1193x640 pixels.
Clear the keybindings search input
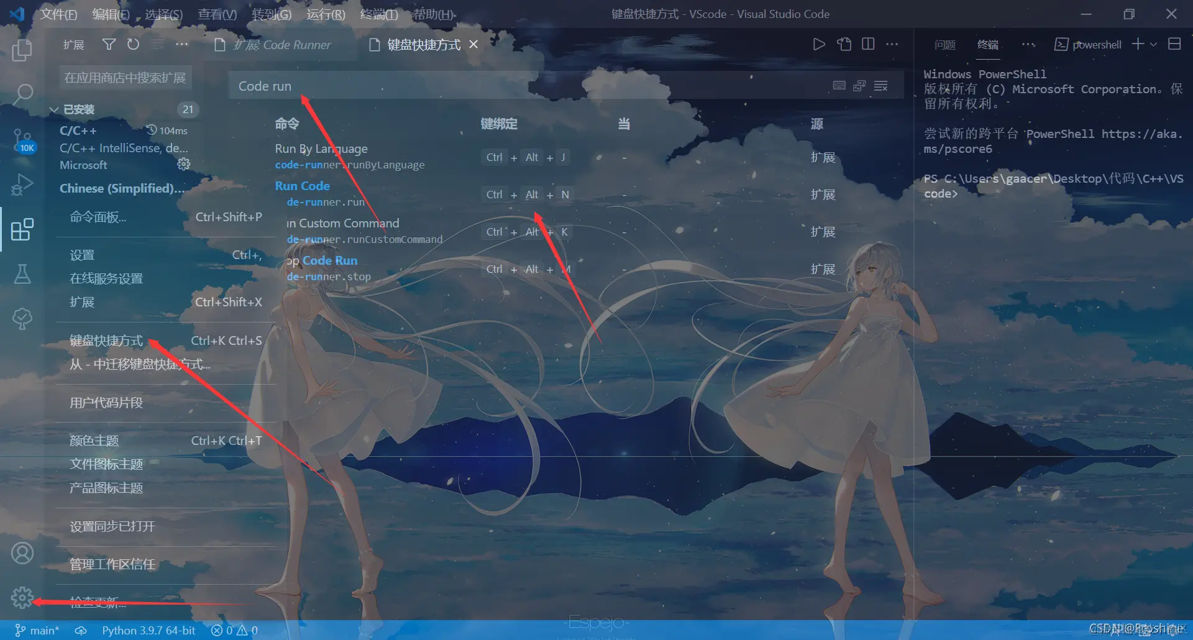881,86
